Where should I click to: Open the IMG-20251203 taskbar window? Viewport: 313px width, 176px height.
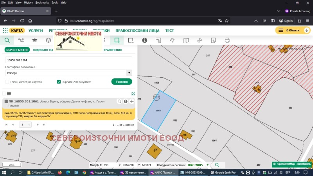193,172
